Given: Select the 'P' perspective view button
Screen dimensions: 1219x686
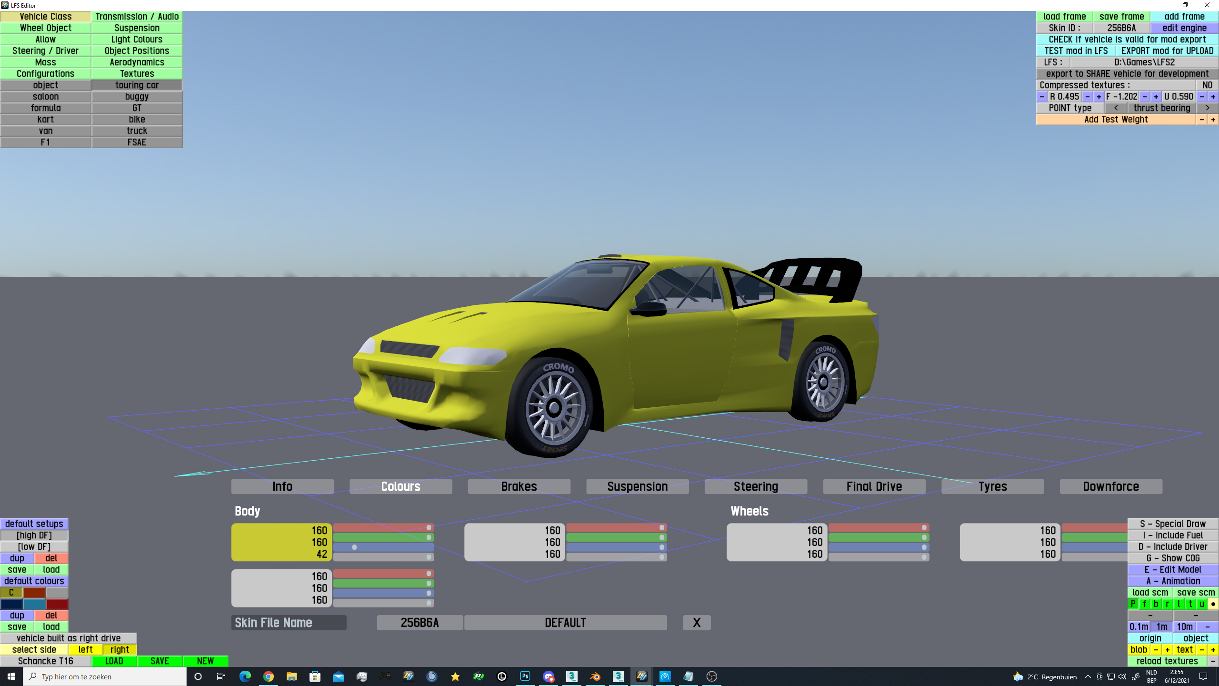Looking at the screenshot, I should 1133,604.
